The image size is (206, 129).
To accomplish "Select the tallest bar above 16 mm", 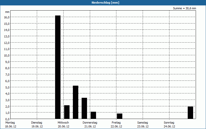I will pyautogui.click(x=58, y=67).
